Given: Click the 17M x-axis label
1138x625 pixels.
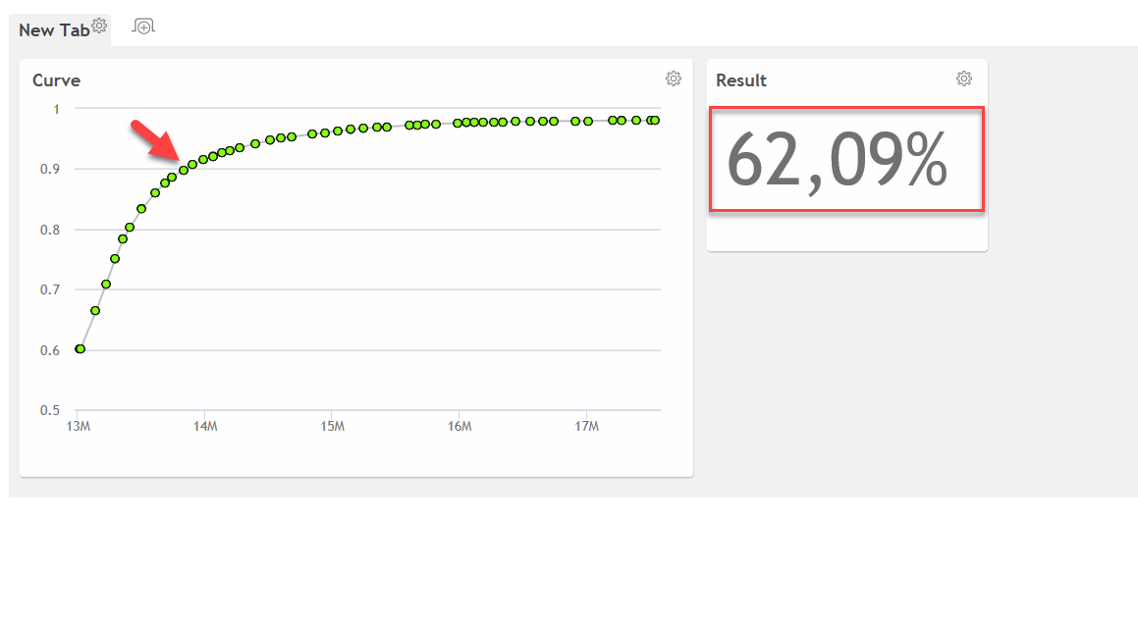Looking at the screenshot, I should pos(586,427).
